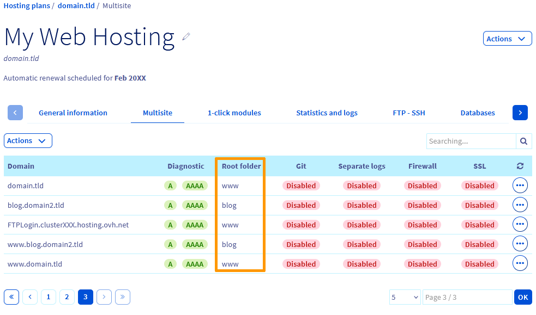Open the ellipsis menu for www.blog.domain2.tld

(x=520, y=244)
